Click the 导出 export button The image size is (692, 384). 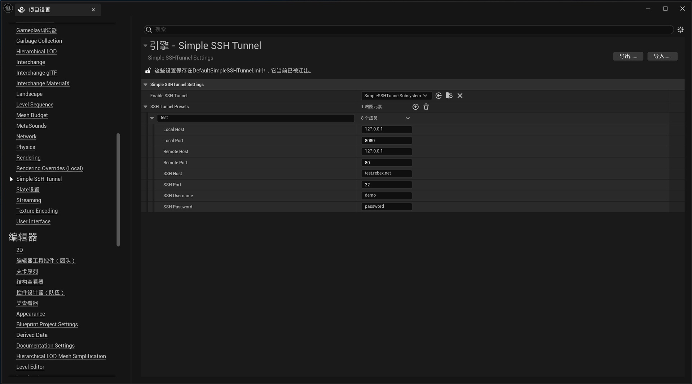coord(628,56)
